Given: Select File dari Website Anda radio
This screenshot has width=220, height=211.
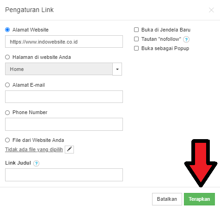Looking at the screenshot, I should coord(7,140).
